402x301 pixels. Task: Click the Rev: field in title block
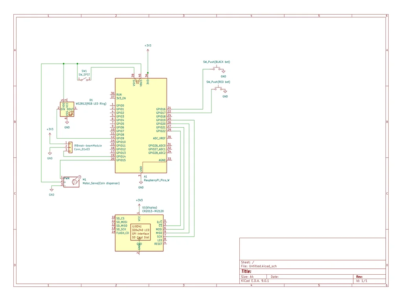(x=359, y=277)
